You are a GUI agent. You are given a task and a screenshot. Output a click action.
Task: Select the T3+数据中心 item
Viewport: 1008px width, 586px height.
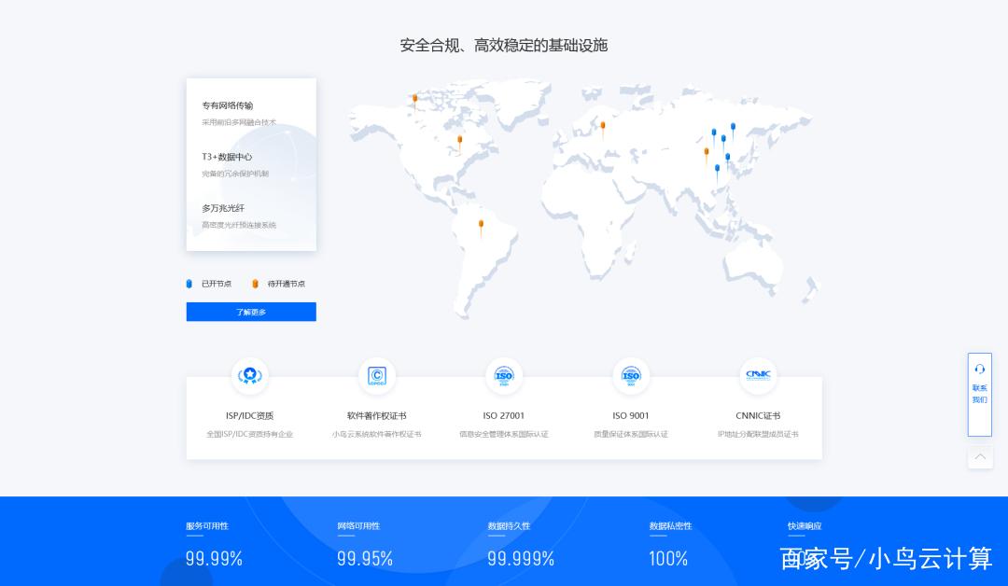click(227, 157)
